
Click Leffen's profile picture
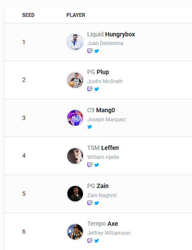pos(75,156)
